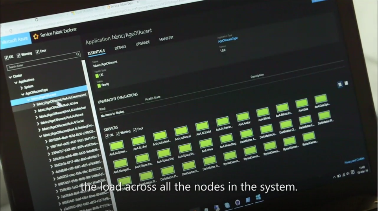Click the Service Fabric Explorer logo icon
Screen dimensions: 378x211
36,37
